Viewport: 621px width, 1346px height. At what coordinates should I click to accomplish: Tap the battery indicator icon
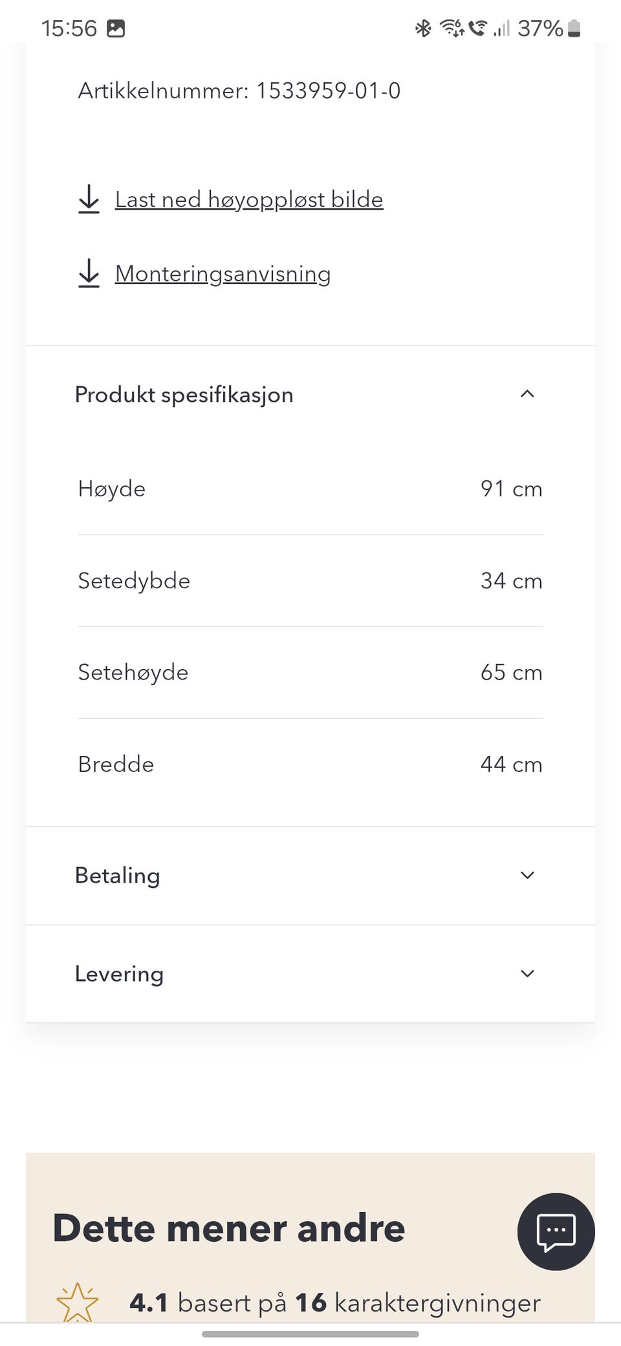coord(574,28)
